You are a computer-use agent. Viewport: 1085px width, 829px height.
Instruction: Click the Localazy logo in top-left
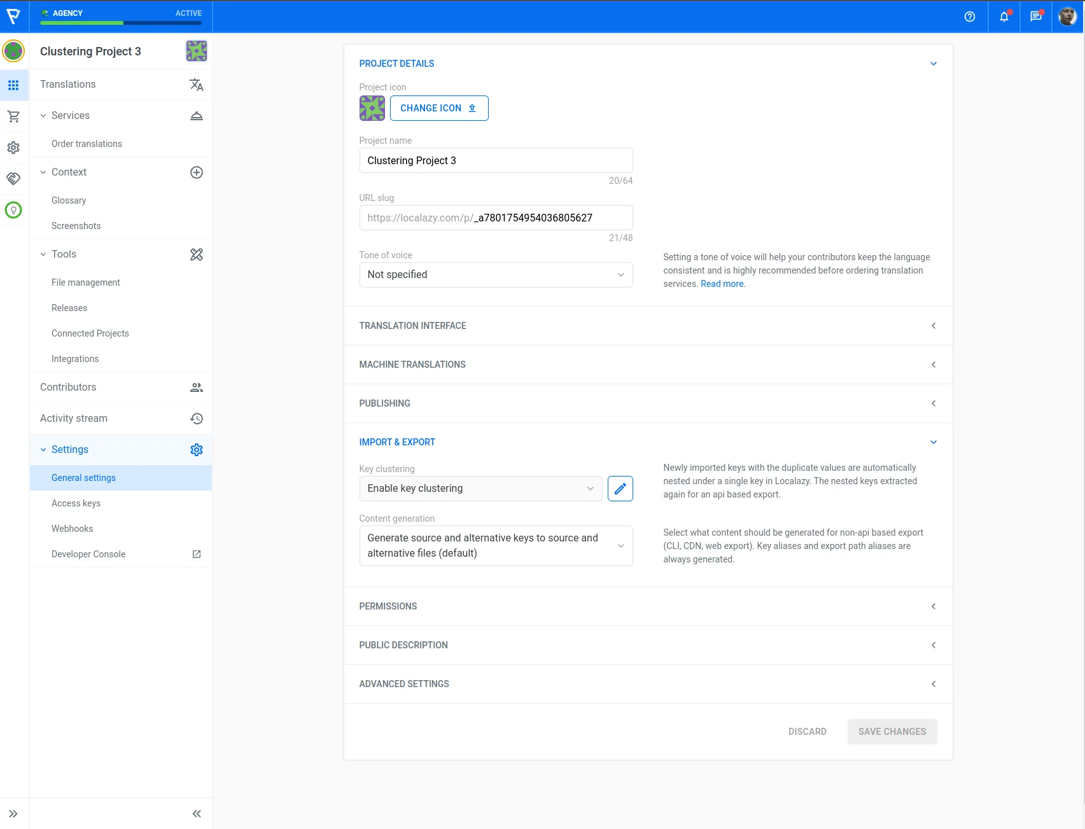13,16
